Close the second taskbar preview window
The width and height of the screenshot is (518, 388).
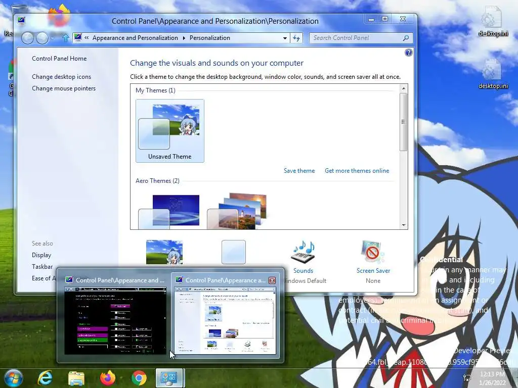[272, 280]
